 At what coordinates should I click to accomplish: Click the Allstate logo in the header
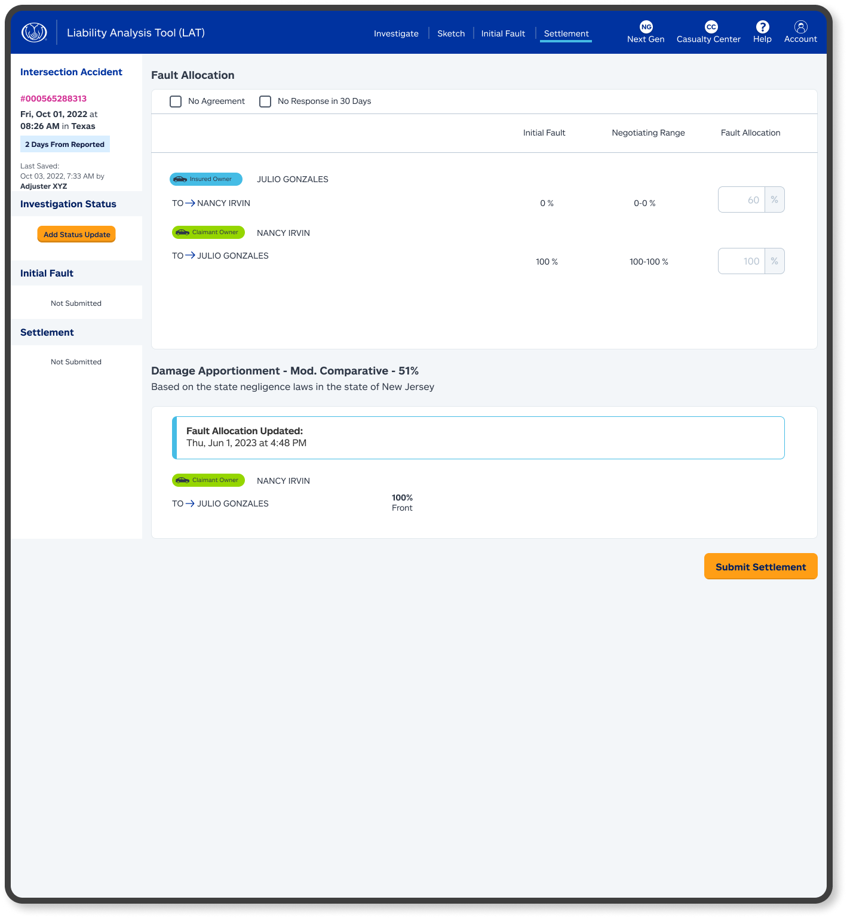(x=34, y=32)
